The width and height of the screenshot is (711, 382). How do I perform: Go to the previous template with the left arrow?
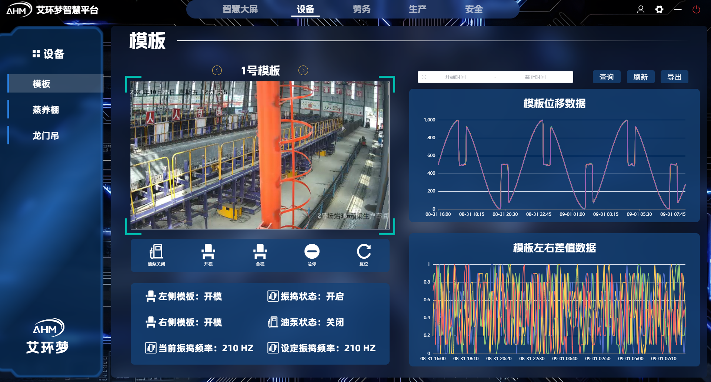pos(217,70)
